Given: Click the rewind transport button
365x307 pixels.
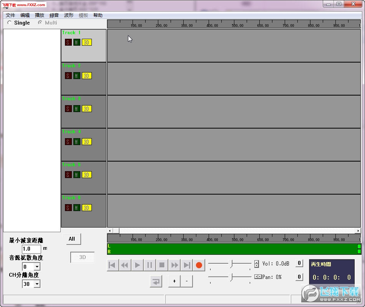Looking at the screenshot, I should 125,265.
